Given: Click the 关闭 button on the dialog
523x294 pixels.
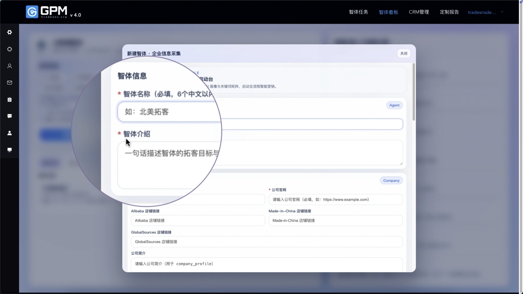Looking at the screenshot, I should pos(404,53).
